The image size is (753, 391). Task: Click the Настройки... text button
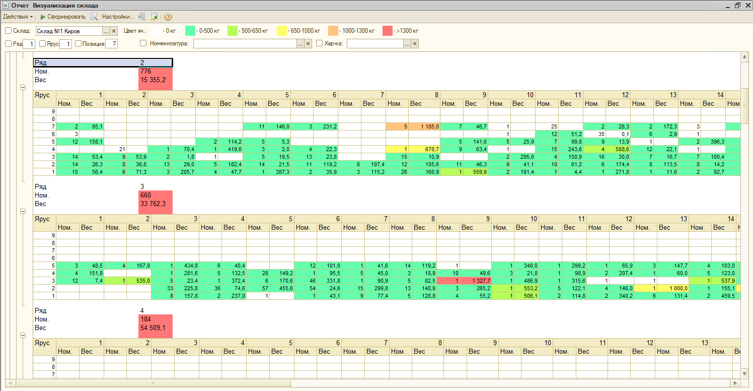(118, 17)
